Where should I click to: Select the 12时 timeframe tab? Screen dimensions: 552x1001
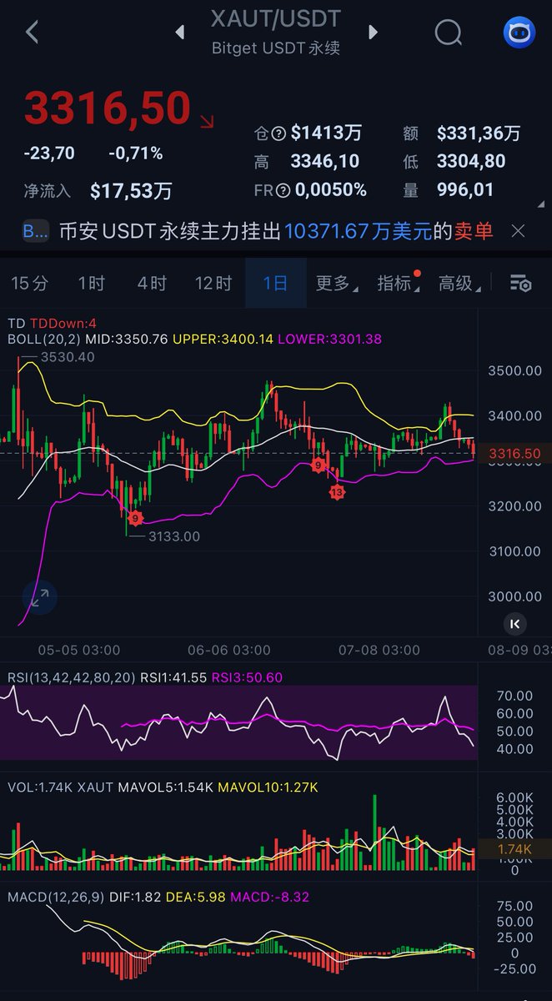pyautogui.click(x=213, y=284)
